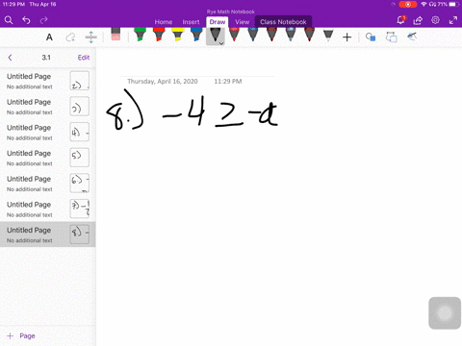Screen dimensions: 462x346
Task: Open the Untitled Page with thumbnail 4)
Action: [48, 132]
